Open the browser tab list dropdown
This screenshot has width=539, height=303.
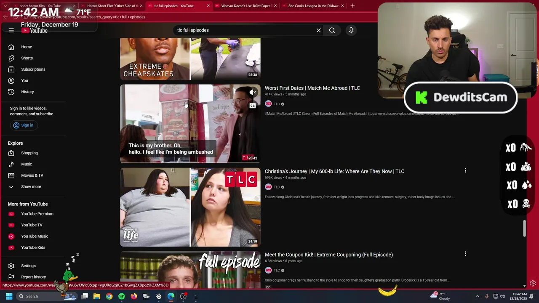[x=5, y=6]
